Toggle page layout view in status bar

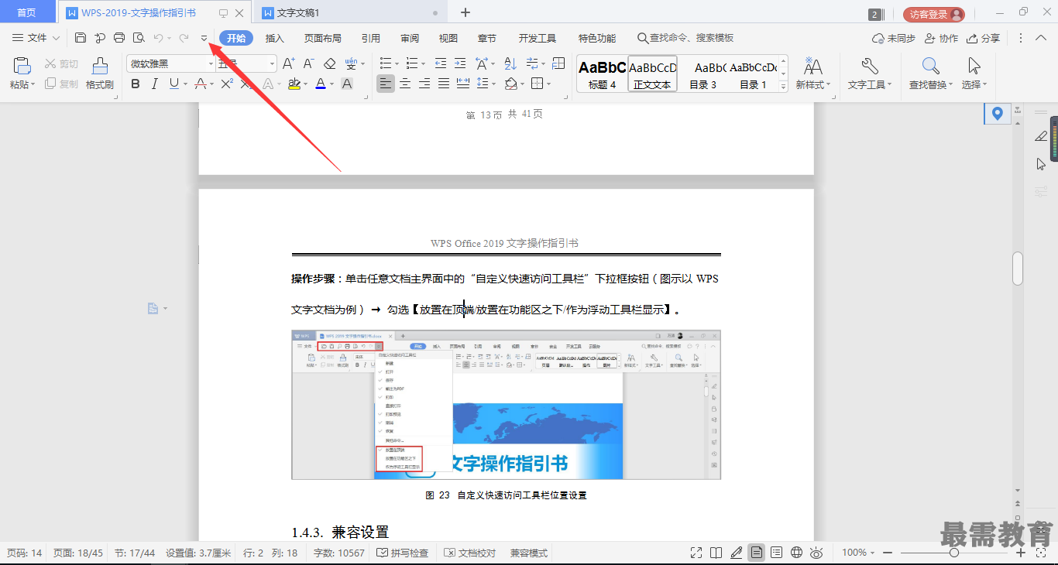757,553
